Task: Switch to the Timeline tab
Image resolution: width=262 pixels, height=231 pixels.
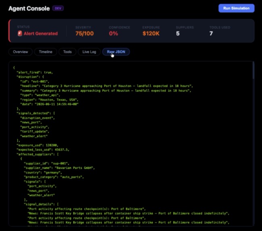Action: (x=46, y=52)
